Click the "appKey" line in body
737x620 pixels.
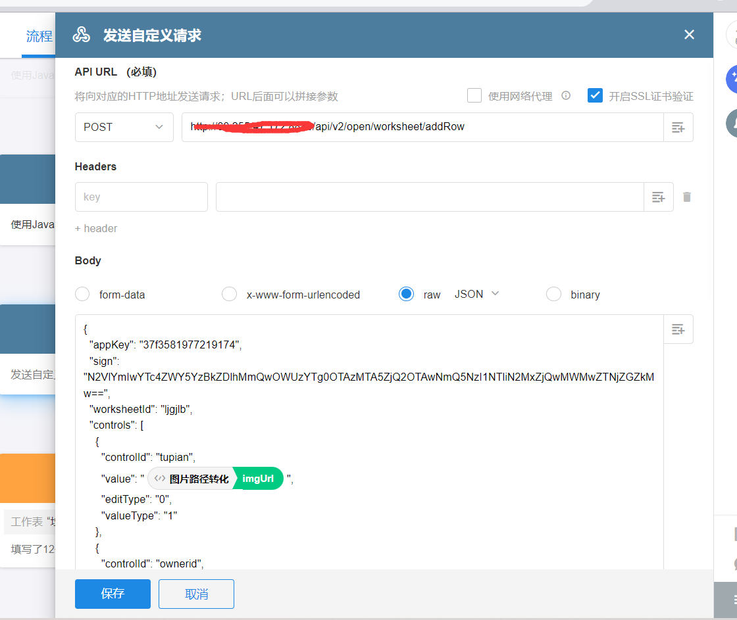click(165, 345)
